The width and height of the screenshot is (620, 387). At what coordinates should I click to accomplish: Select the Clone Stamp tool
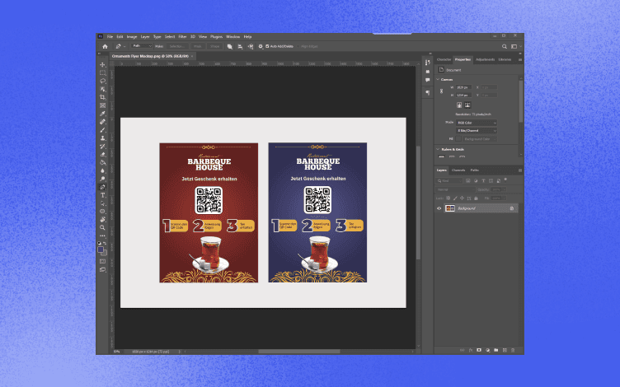[103, 138]
